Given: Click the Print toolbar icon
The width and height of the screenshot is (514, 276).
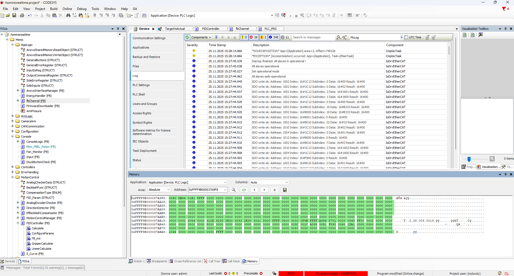Looking at the screenshot, I should [x=22, y=15].
